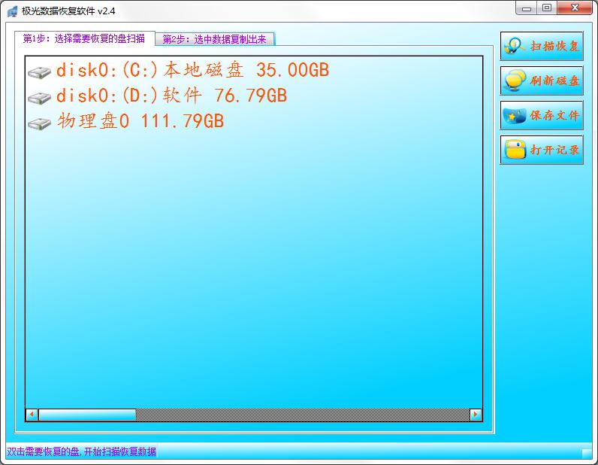598x465 pixels.
Task: Click the app icon in the title bar
Action: coord(11,11)
